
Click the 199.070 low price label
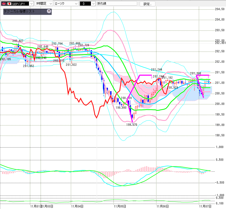tap(132, 125)
